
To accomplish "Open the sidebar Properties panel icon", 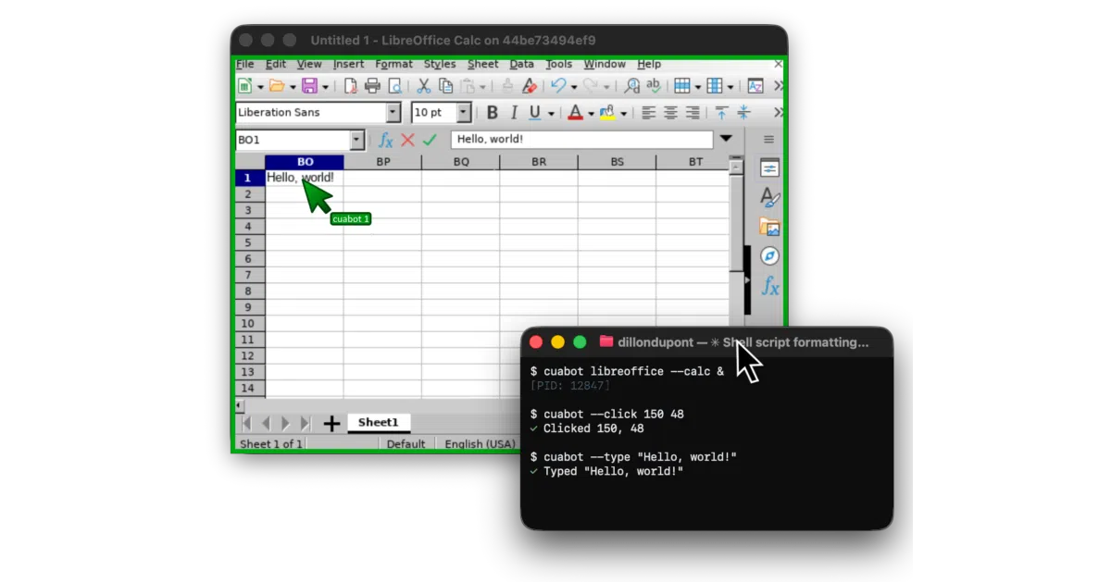I will tap(769, 167).
